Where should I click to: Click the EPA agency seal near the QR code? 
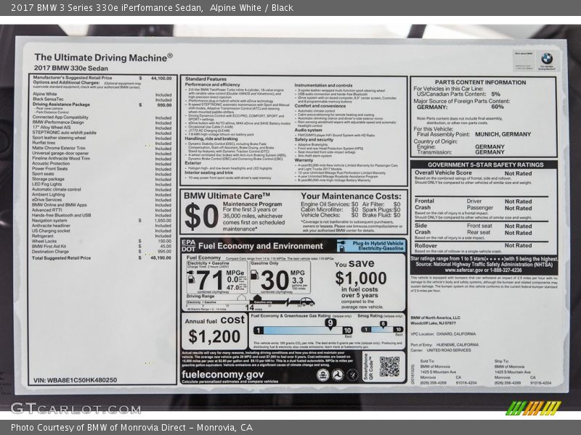323,374
